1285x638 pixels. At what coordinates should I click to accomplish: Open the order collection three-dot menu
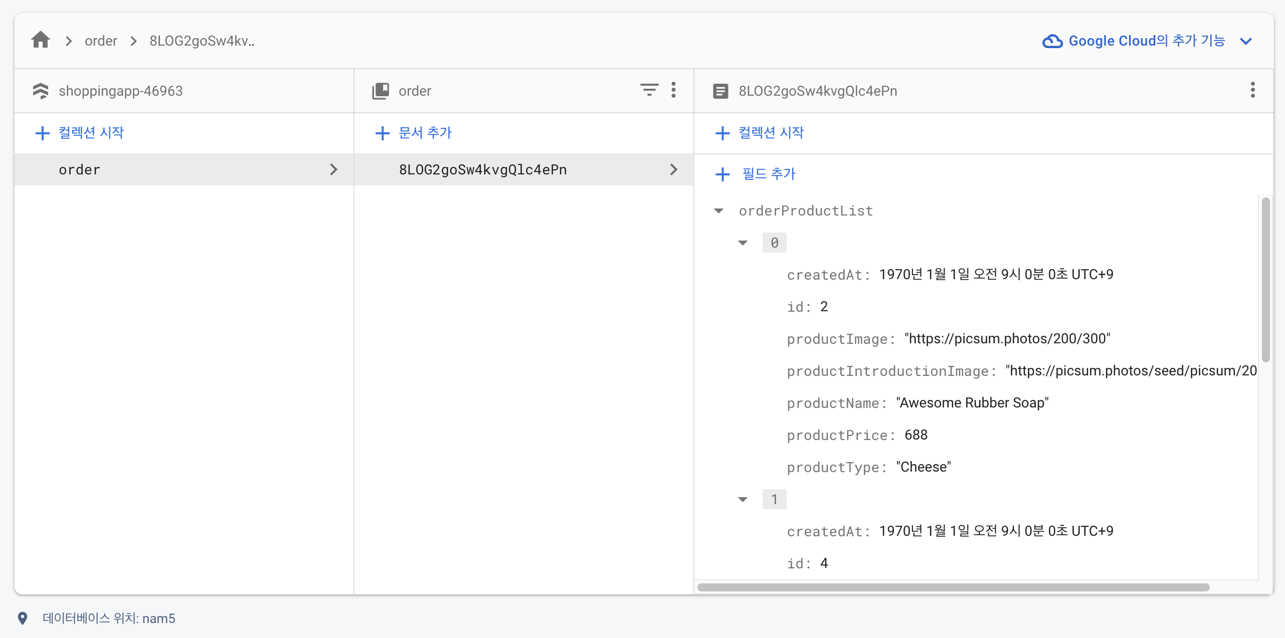pyautogui.click(x=673, y=90)
